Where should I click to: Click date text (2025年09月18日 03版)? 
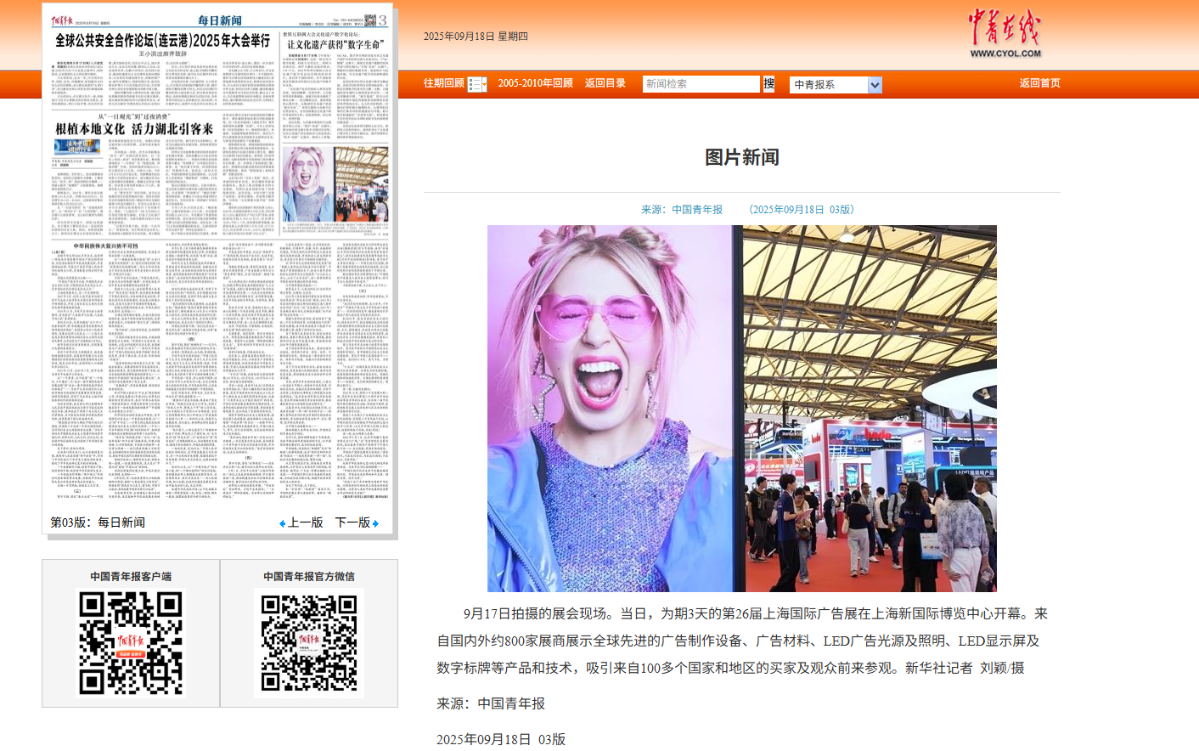pyautogui.click(x=802, y=210)
